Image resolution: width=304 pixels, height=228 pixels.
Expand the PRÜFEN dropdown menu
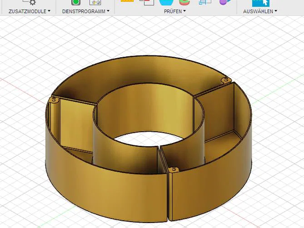(x=174, y=11)
